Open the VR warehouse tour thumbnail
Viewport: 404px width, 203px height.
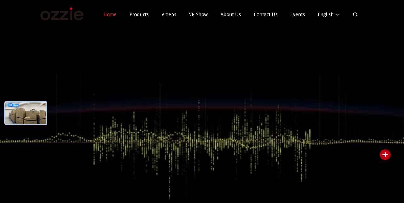[x=26, y=113]
